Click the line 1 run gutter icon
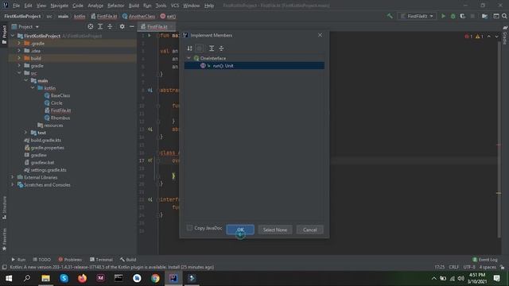The width and height of the screenshot is (509, 286). pyautogui.click(x=150, y=35)
